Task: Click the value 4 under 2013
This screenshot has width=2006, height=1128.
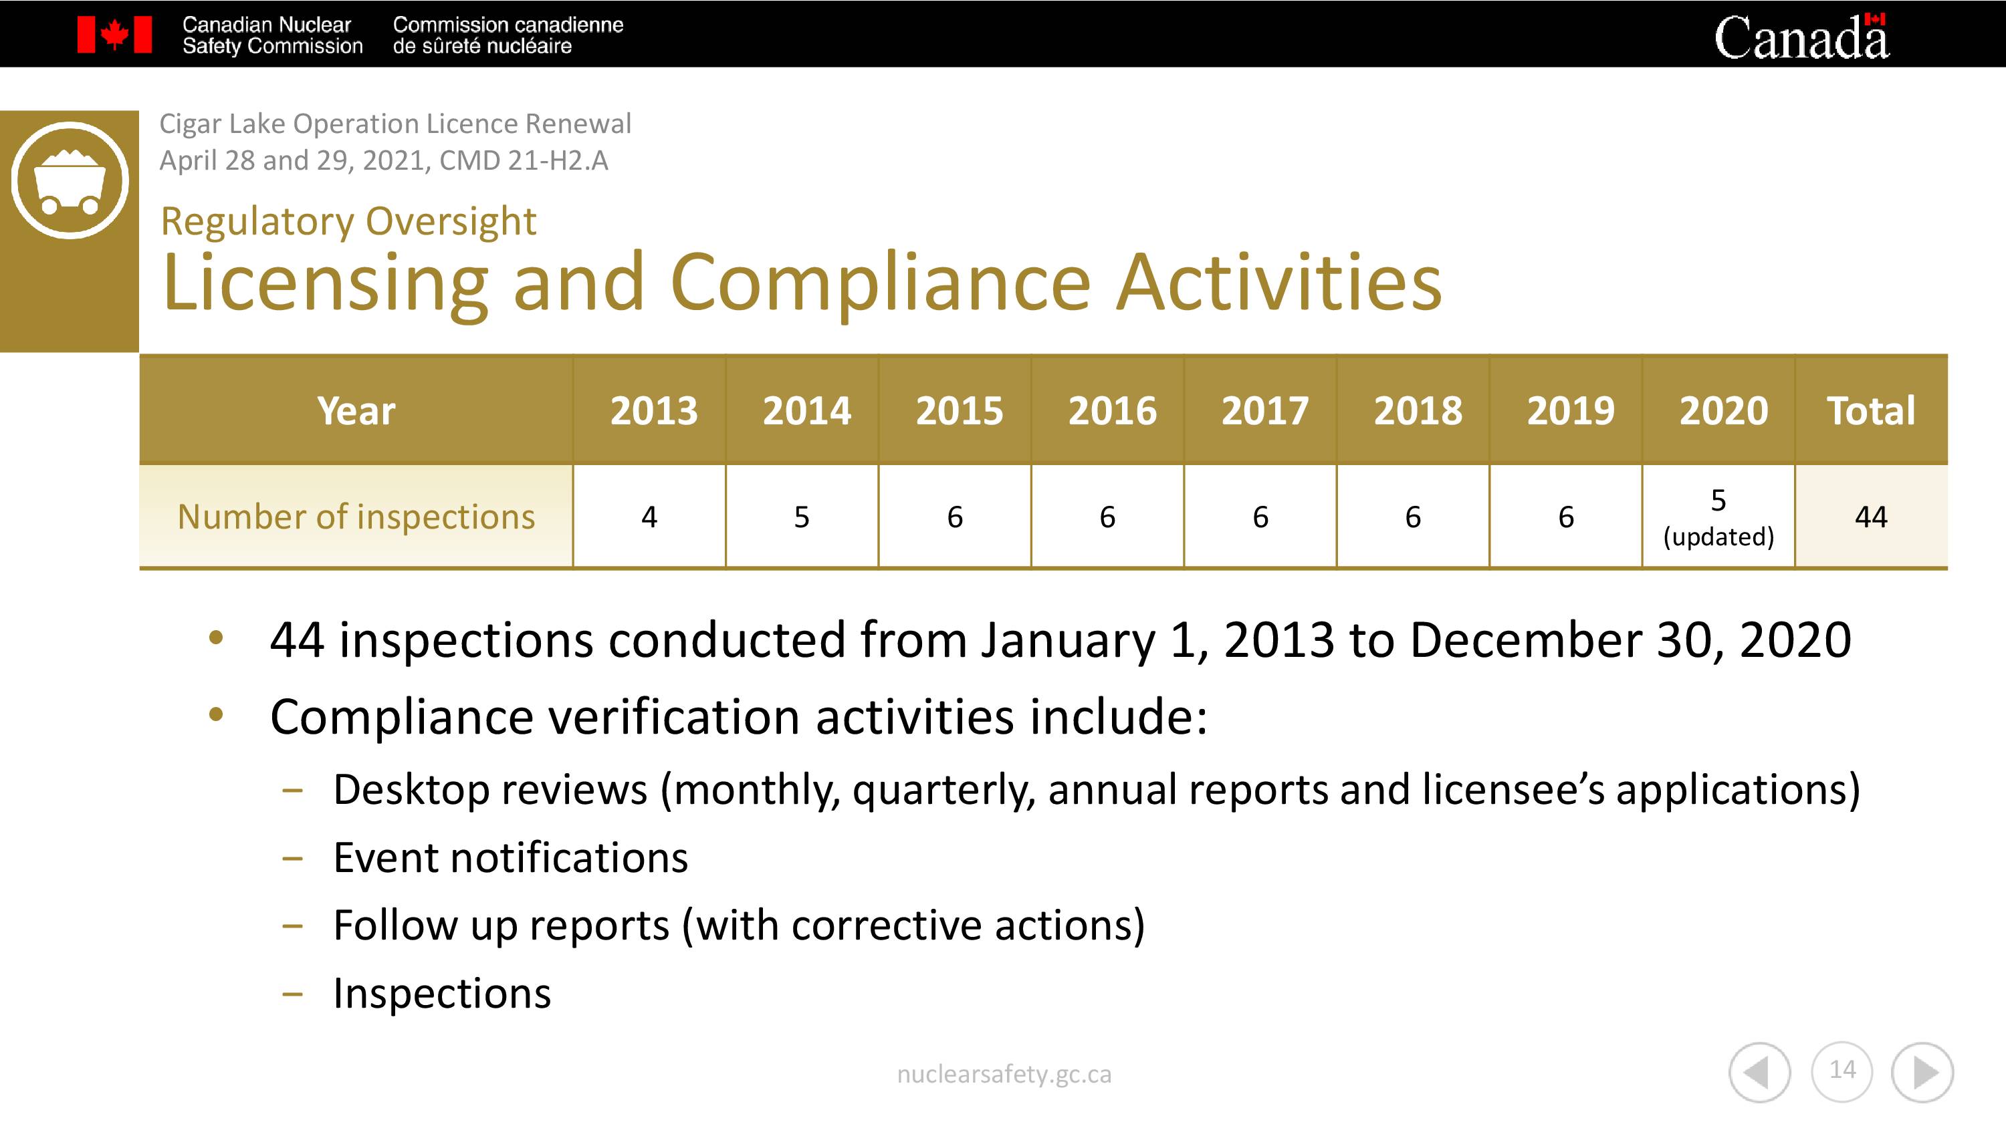Action: tap(649, 516)
